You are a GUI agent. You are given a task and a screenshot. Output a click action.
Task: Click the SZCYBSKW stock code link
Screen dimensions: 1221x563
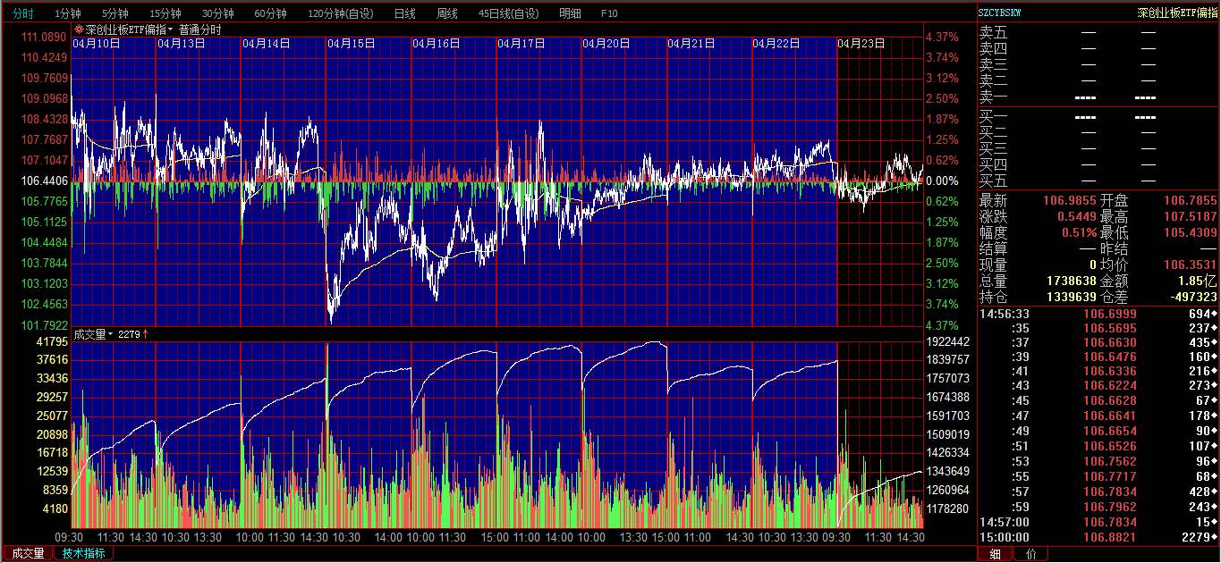[1000, 13]
